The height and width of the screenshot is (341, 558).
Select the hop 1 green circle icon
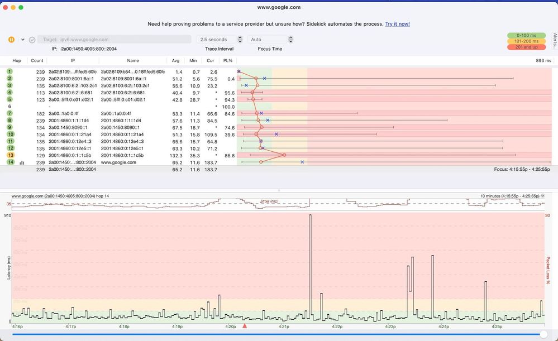pos(9,71)
